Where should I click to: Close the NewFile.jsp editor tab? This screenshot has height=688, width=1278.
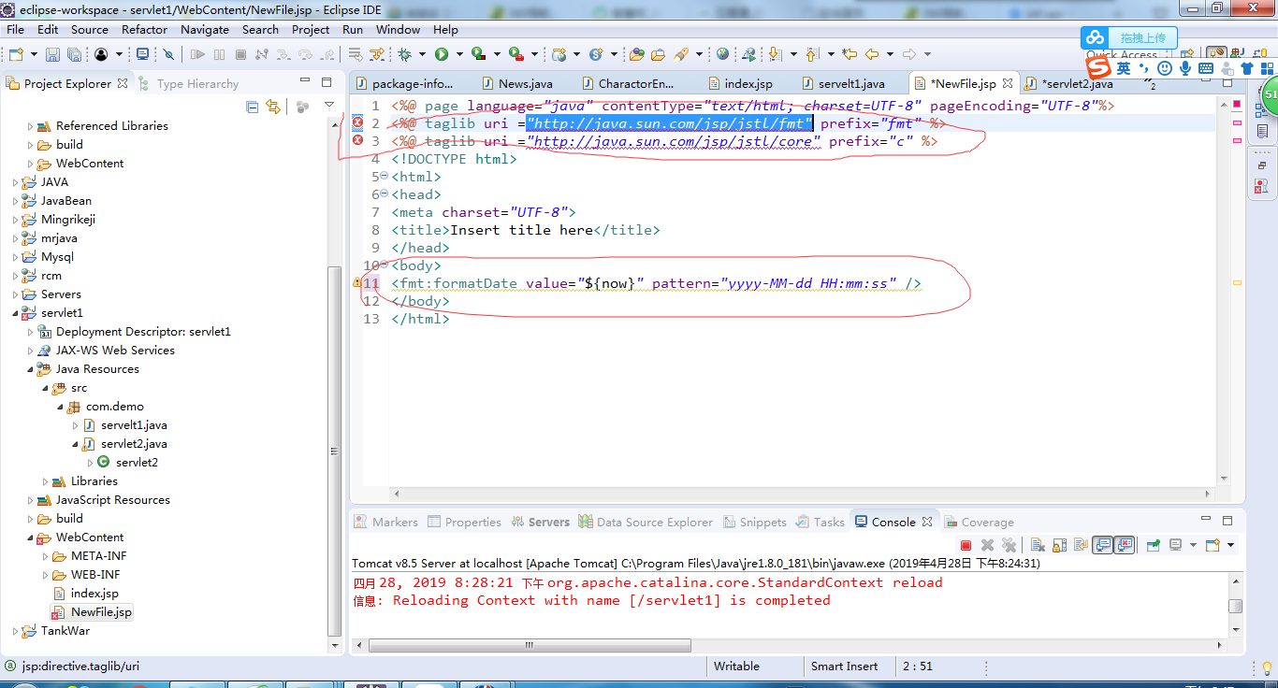[x=1008, y=83]
